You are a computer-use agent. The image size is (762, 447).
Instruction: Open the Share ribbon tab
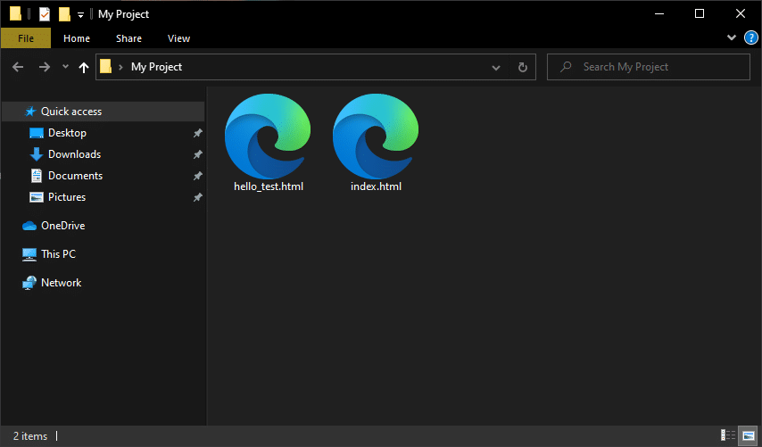click(128, 38)
